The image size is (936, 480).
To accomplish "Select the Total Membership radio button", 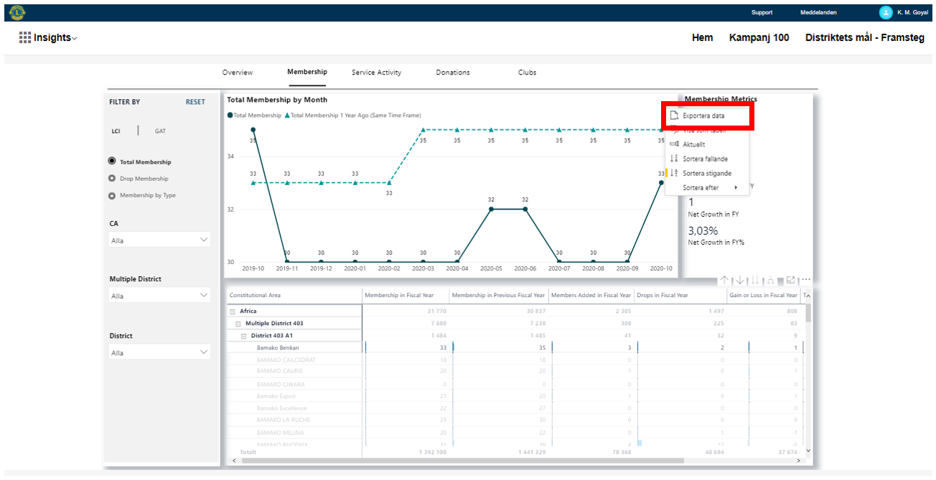I will [x=112, y=162].
